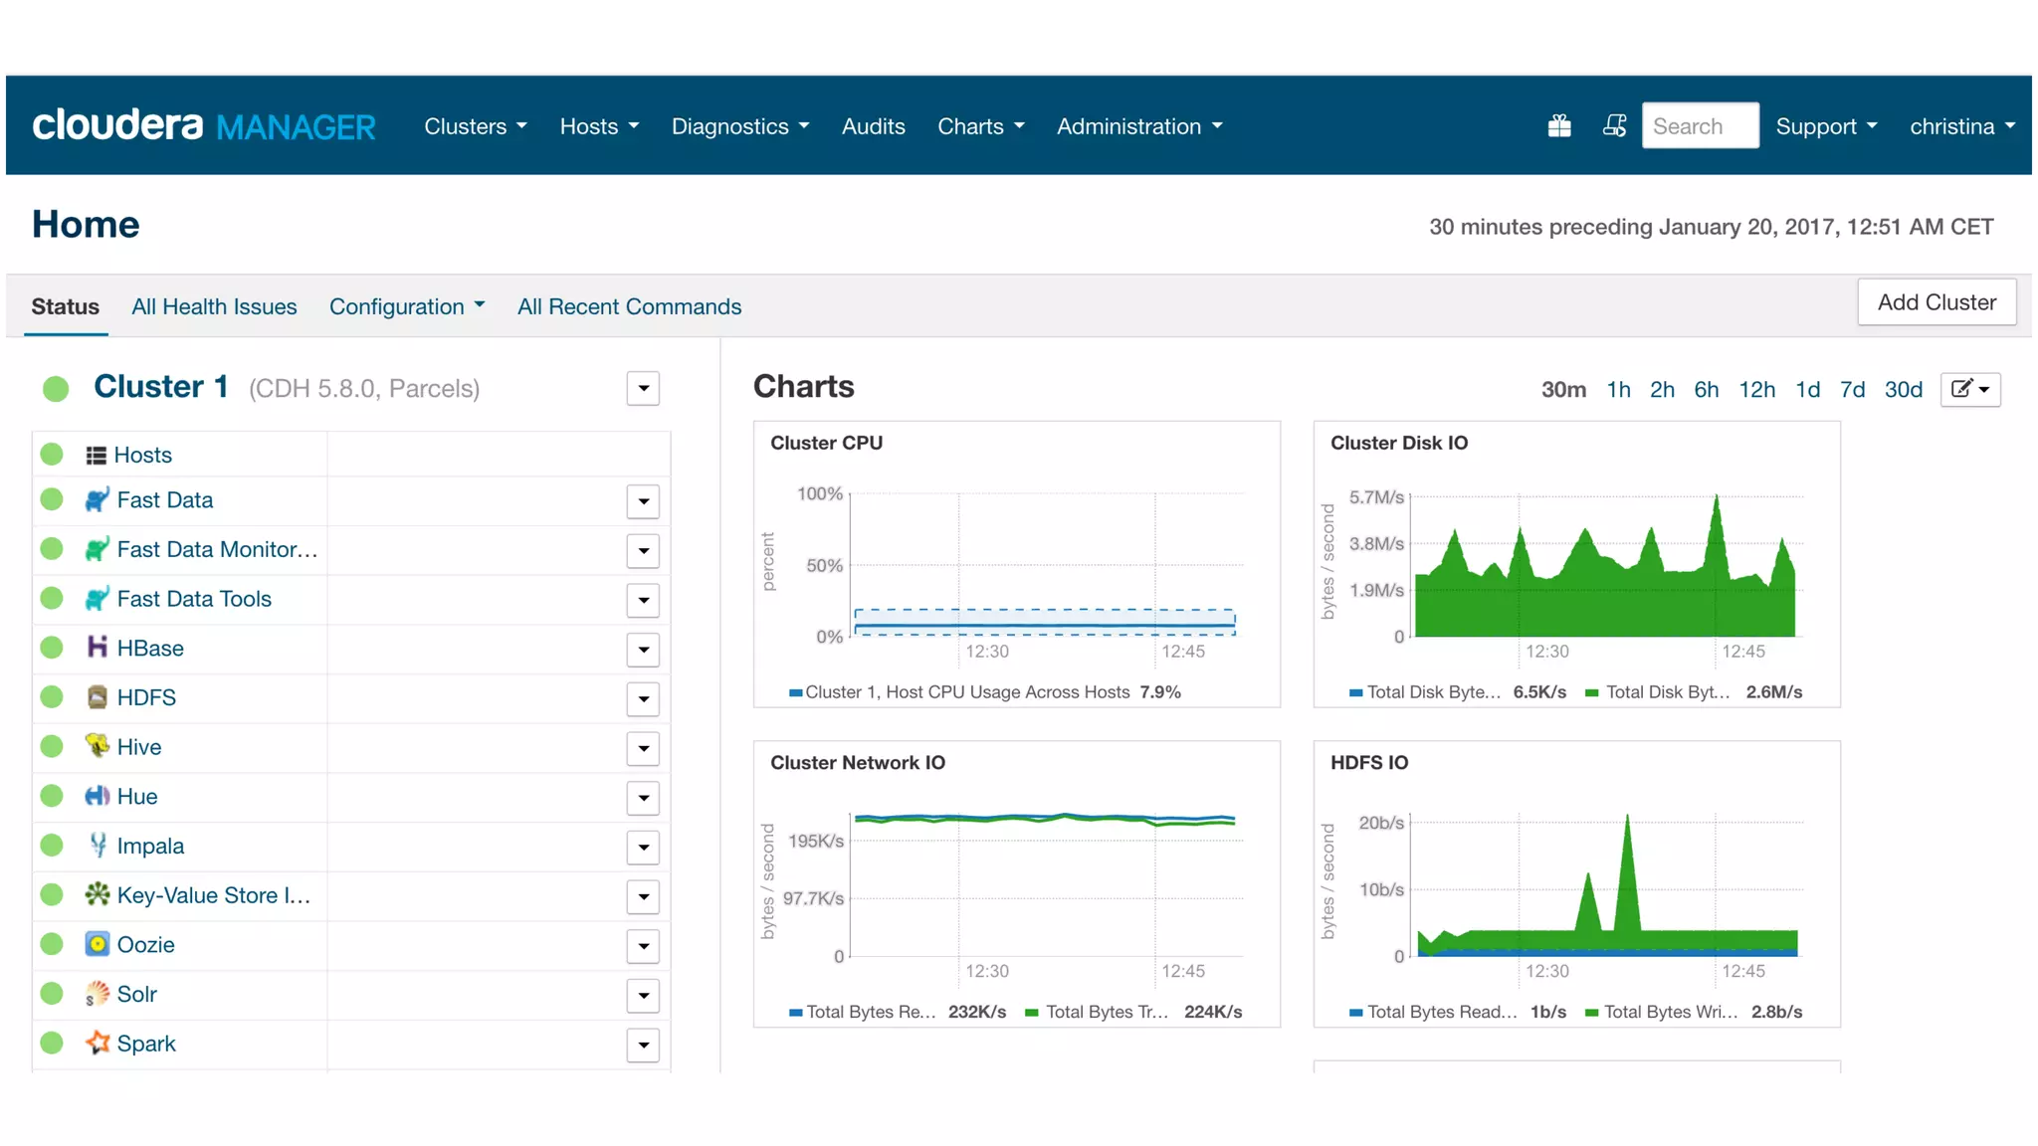Click the HBase service icon
The height and width of the screenshot is (1146, 2038).
click(97, 648)
